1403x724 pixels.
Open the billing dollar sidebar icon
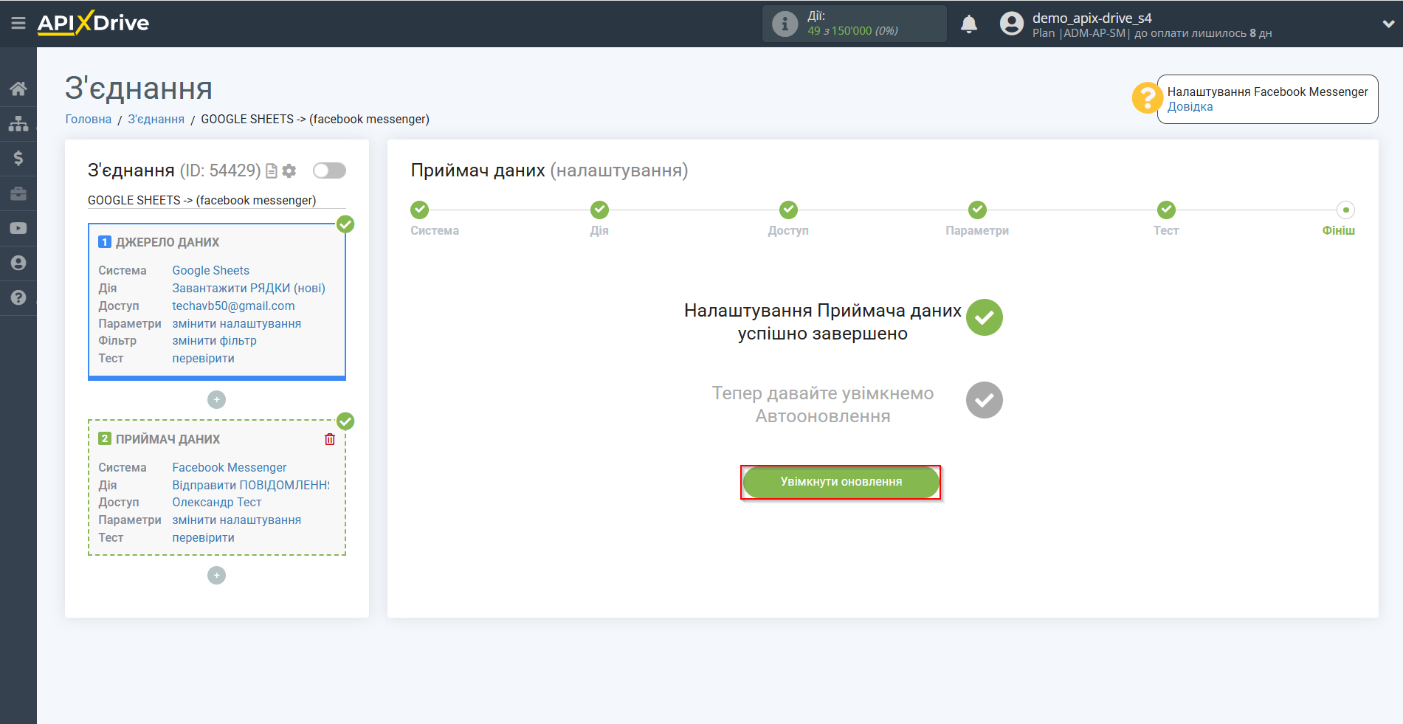pyautogui.click(x=18, y=158)
